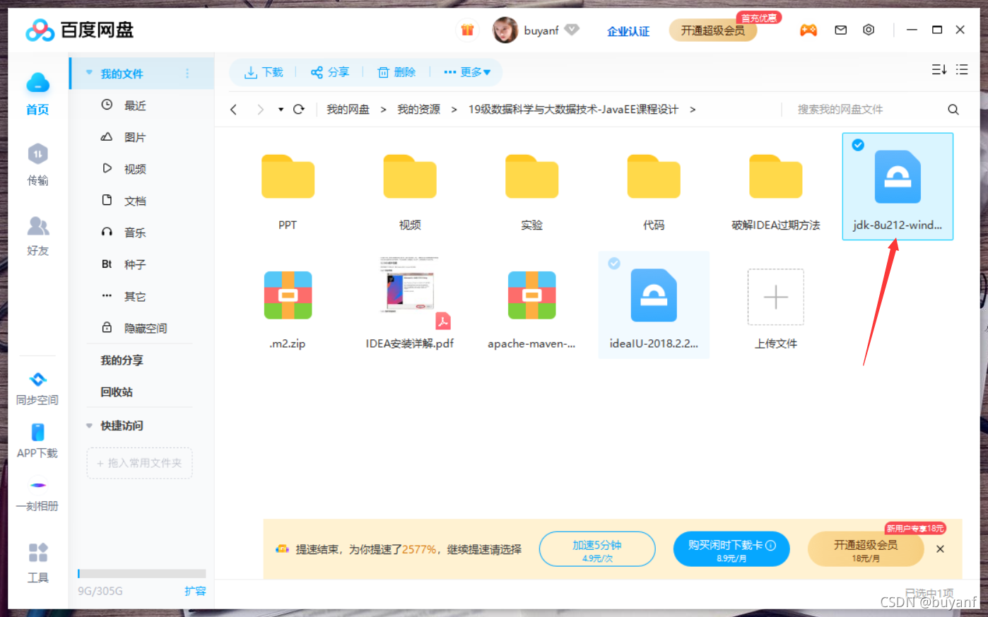Open the settings hexagon icon

coord(869,30)
